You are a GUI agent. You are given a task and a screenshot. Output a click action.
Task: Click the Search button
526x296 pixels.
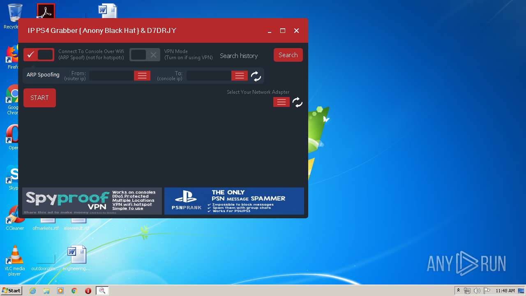288,55
